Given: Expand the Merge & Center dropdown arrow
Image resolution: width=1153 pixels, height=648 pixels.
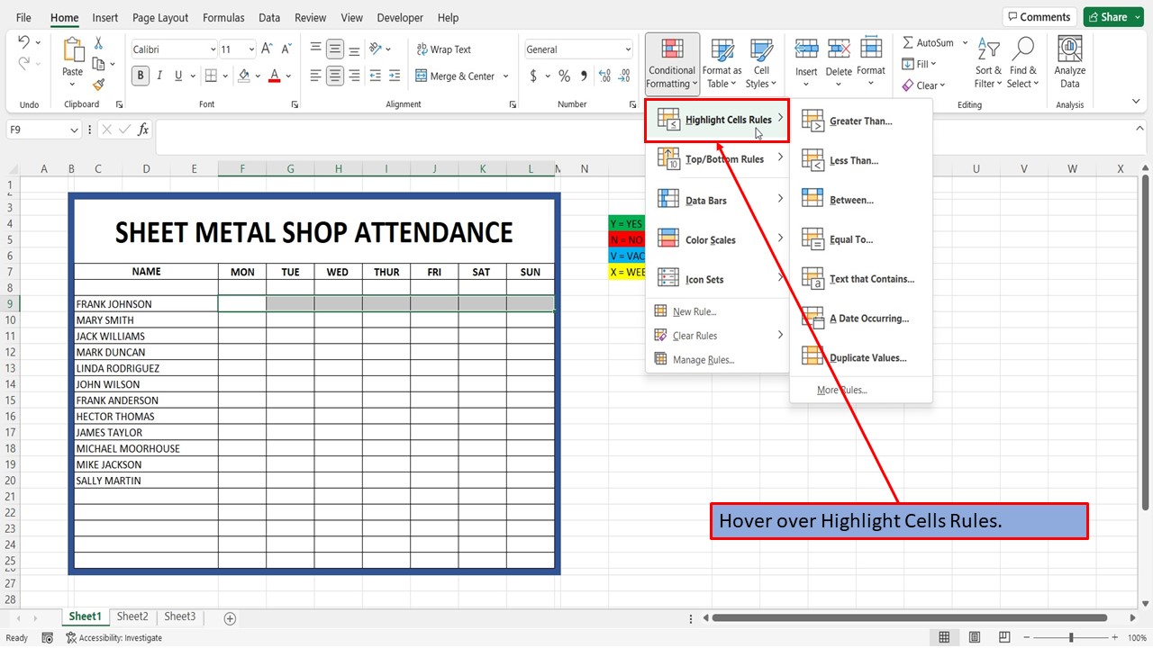Looking at the screenshot, I should 505,76.
